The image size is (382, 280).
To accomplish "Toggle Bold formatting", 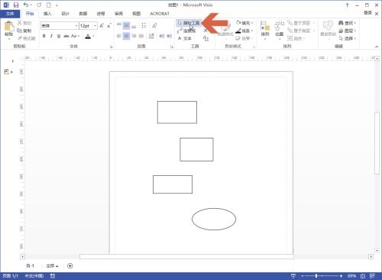I will pyautogui.click(x=44, y=36).
